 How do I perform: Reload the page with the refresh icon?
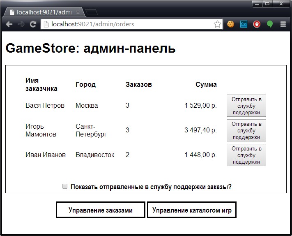[x=33, y=24]
